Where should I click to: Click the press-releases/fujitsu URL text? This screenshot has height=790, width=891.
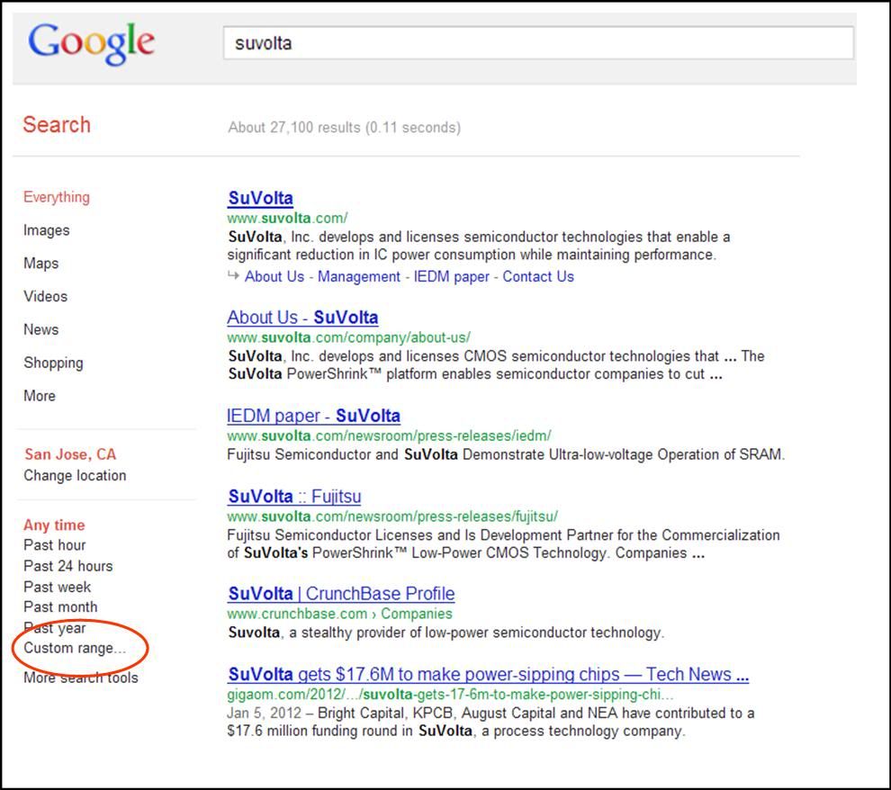pos(392,516)
